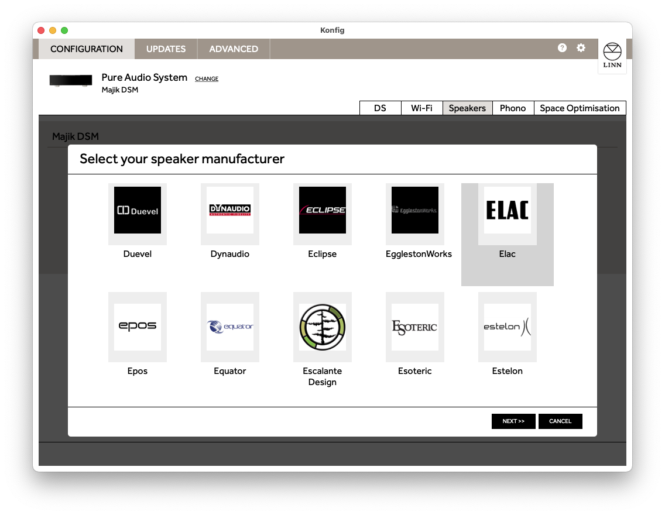Choose the Estelon logo tile

[507, 327]
